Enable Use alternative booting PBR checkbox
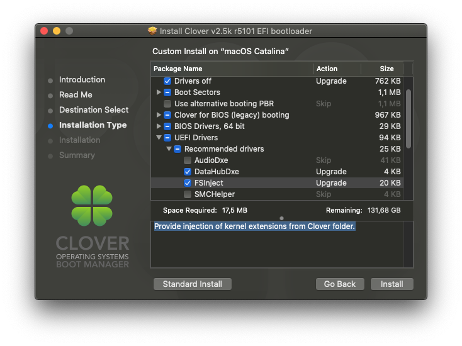The height and width of the screenshot is (346, 462). (x=167, y=104)
